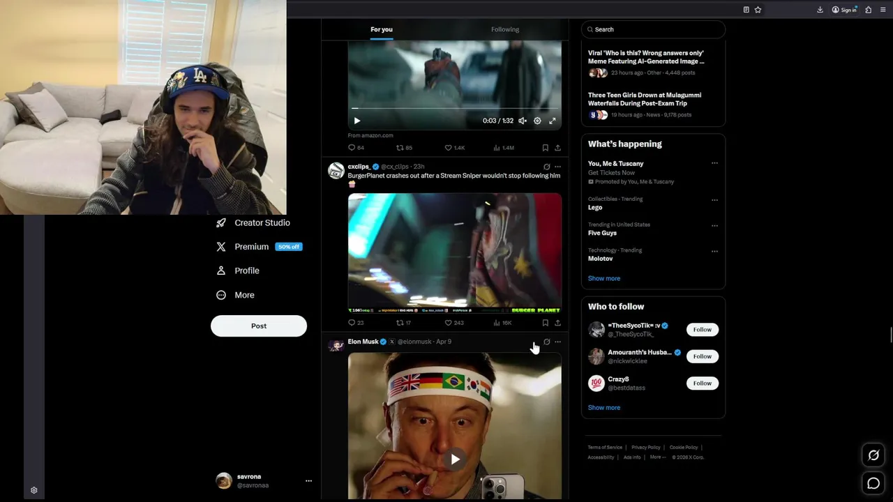This screenshot has width=893, height=502.
Task: View cxclips_ post analytics showing 16K
Action: coord(502,323)
